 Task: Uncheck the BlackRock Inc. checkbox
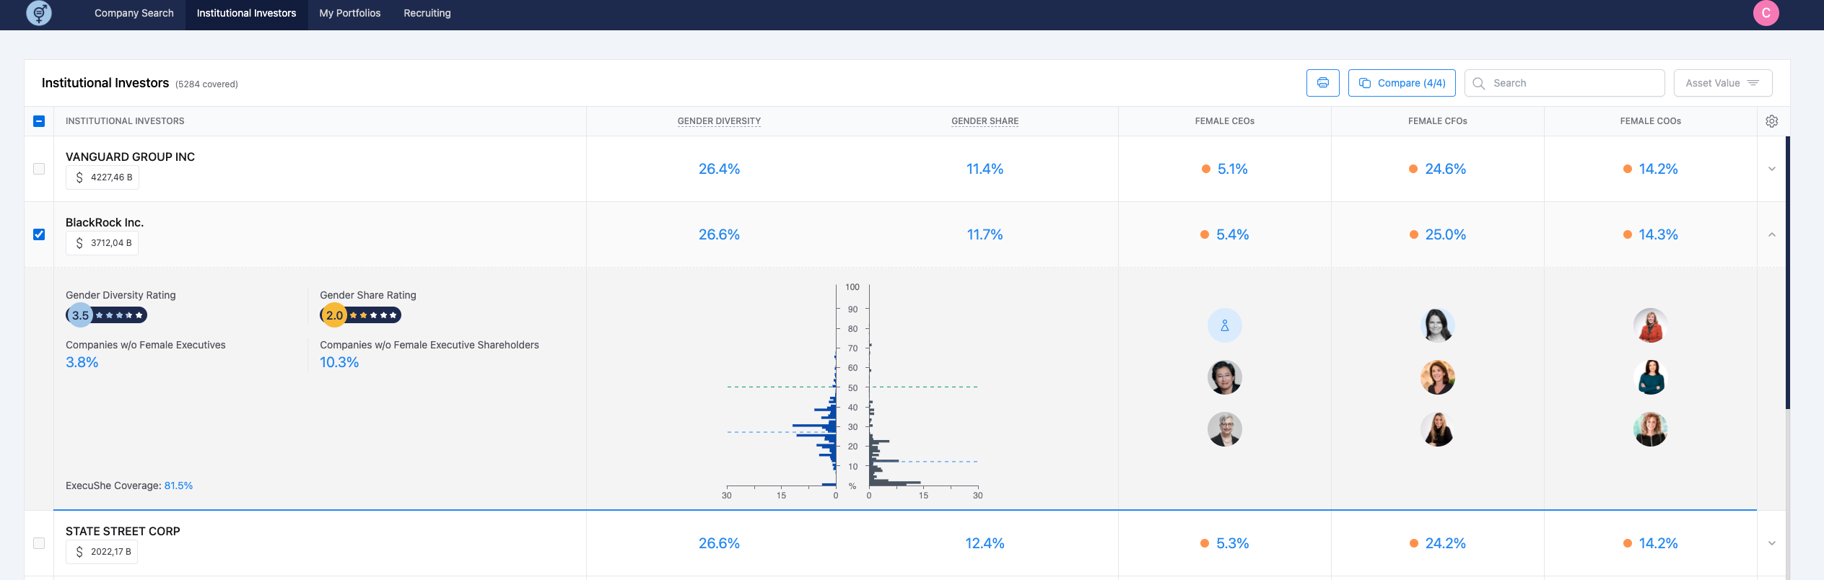pos(39,234)
